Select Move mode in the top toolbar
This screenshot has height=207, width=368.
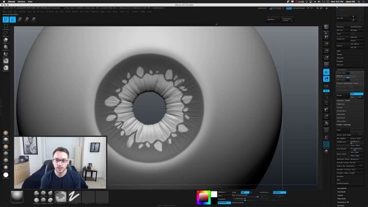pos(20,19)
